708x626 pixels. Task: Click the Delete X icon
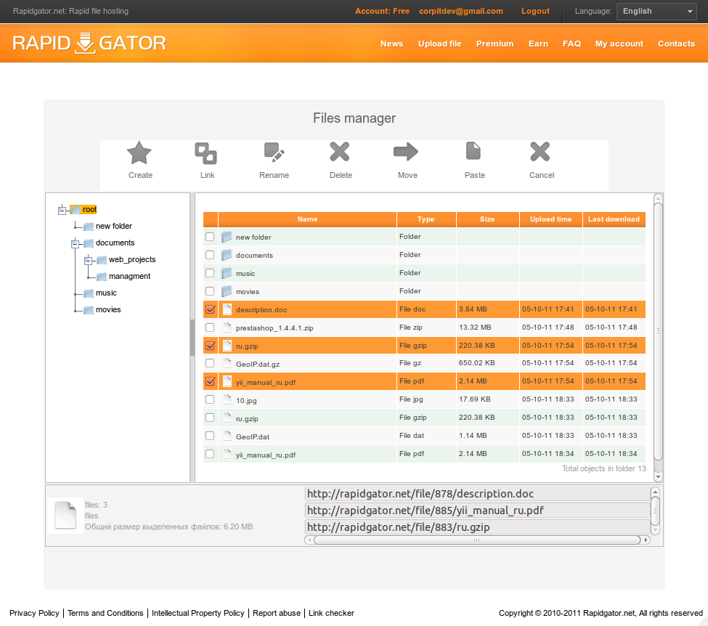[340, 152]
